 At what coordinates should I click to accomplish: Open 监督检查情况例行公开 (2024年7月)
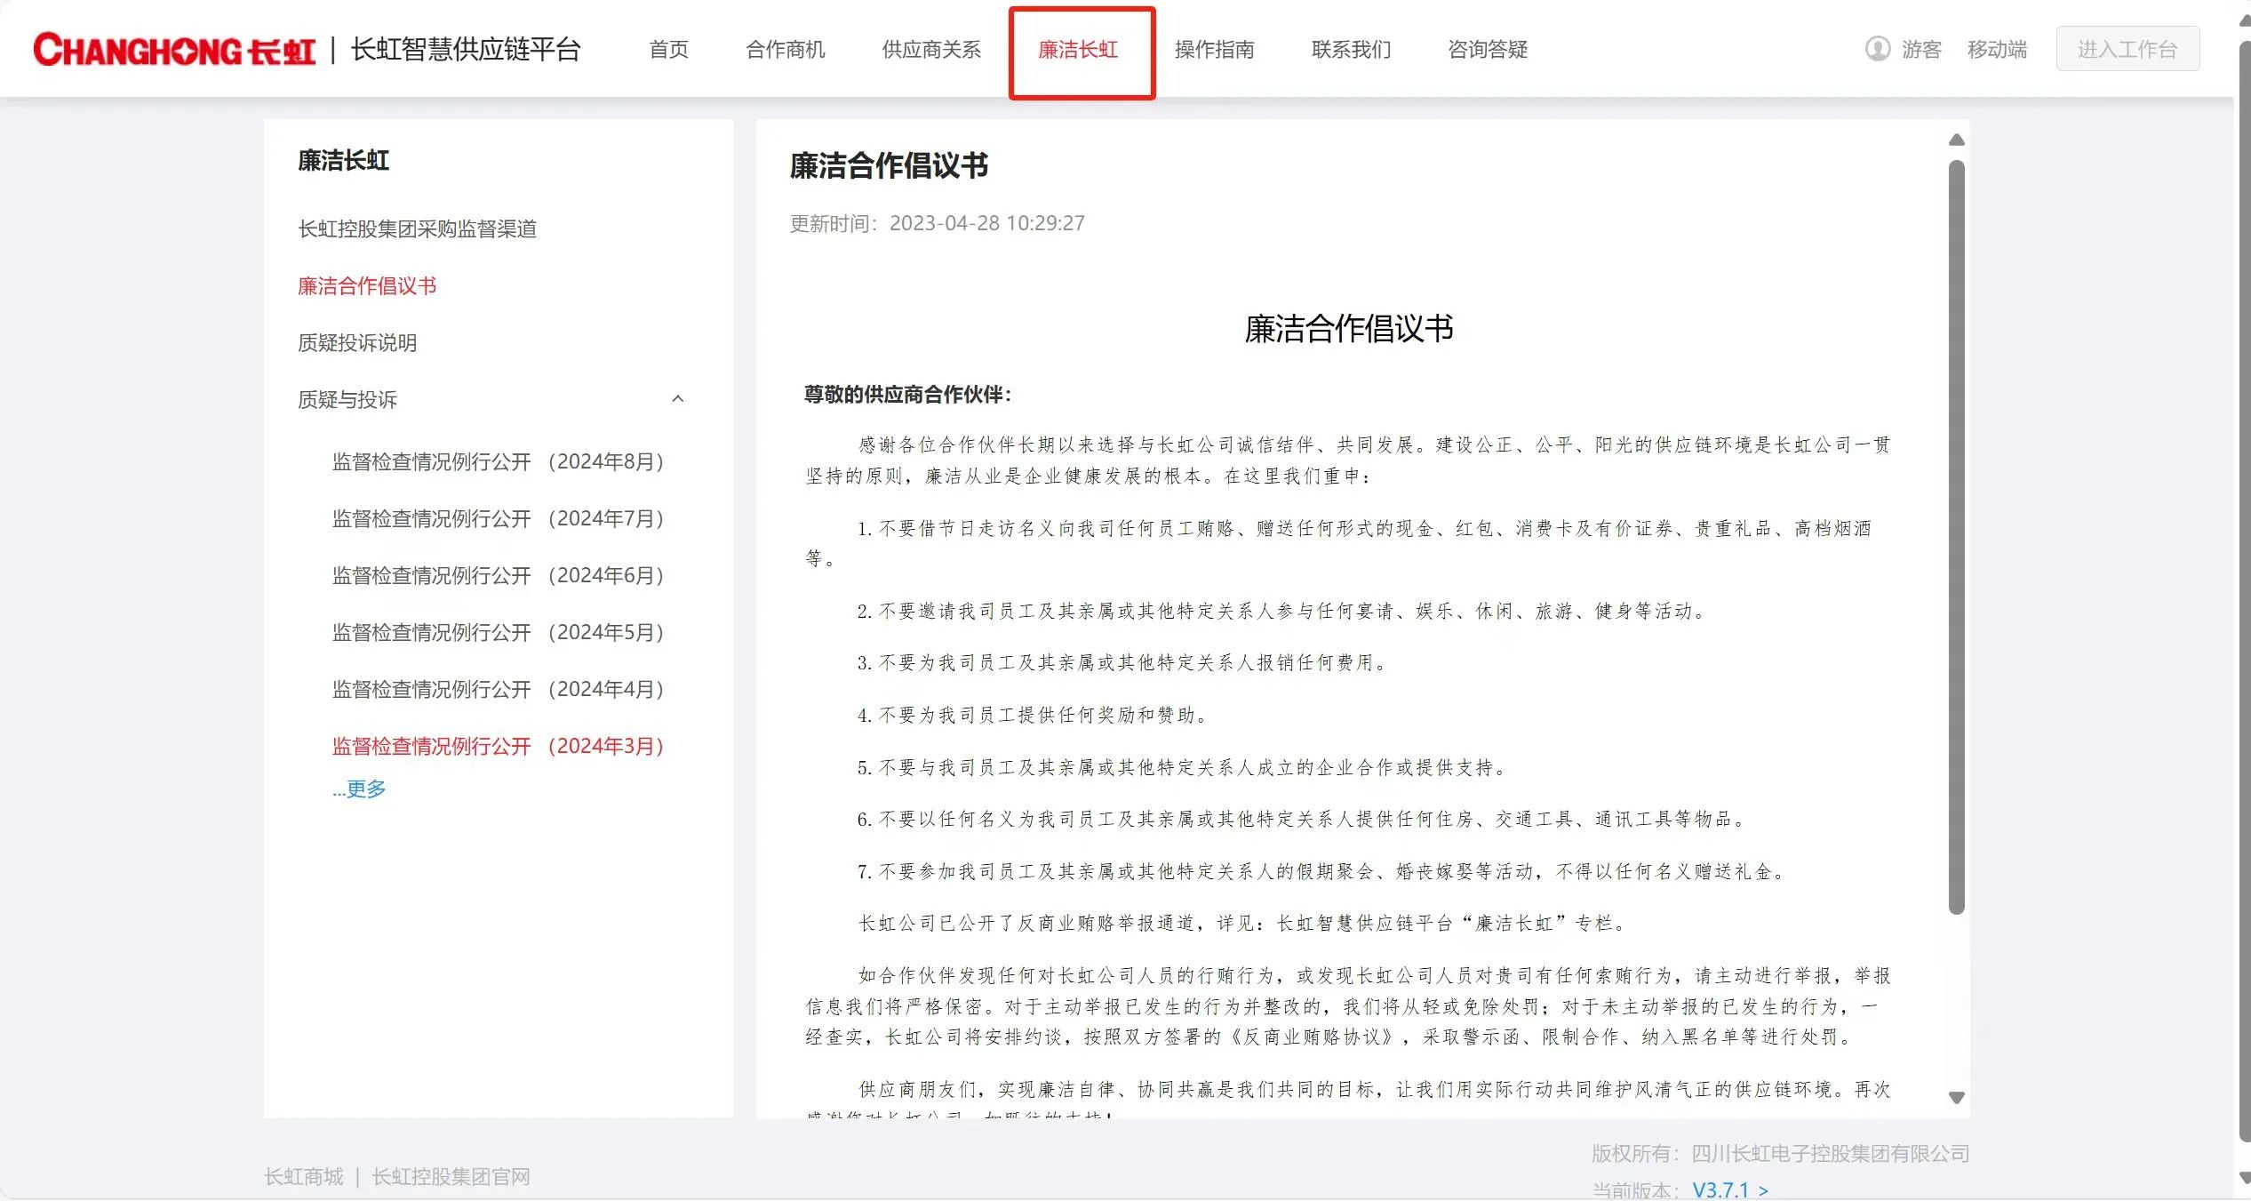(x=498, y=519)
